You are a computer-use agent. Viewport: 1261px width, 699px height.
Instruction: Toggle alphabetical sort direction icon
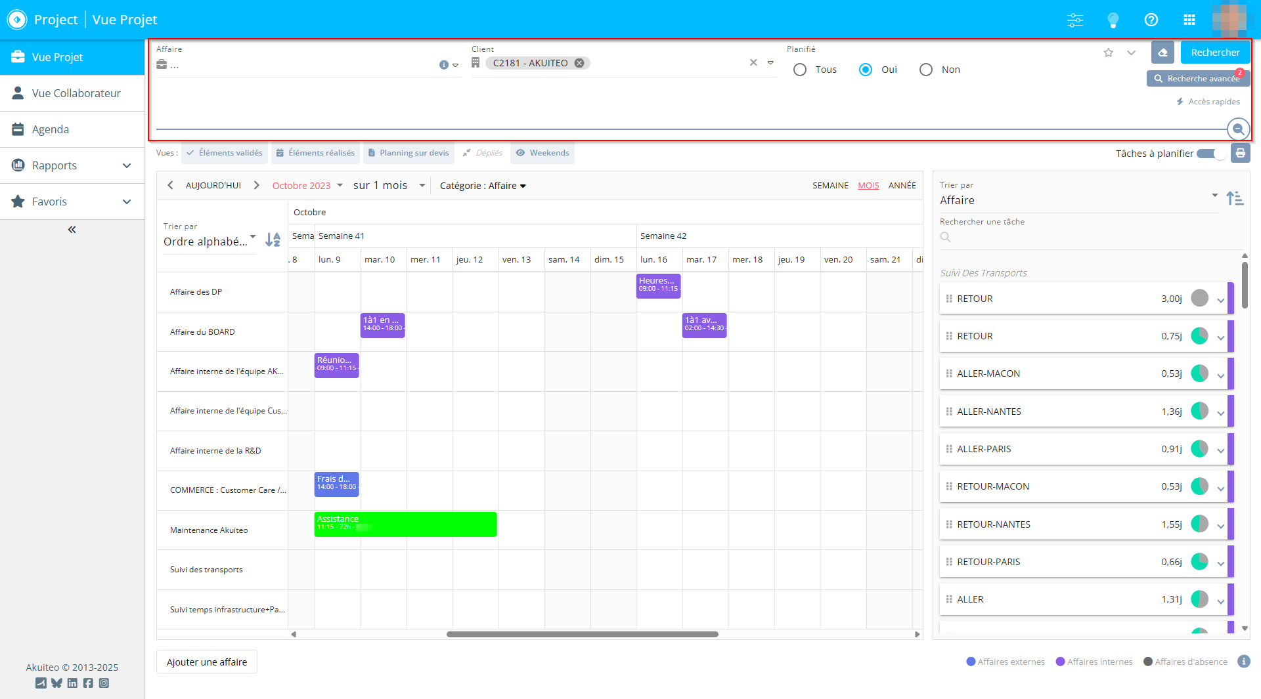(273, 240)
